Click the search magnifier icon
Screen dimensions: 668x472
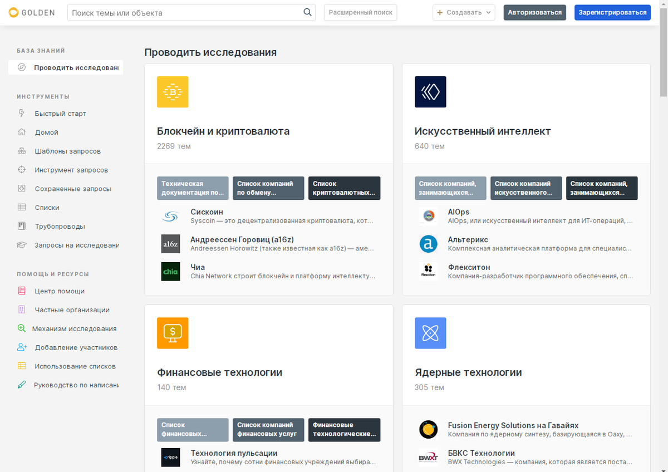307,12
